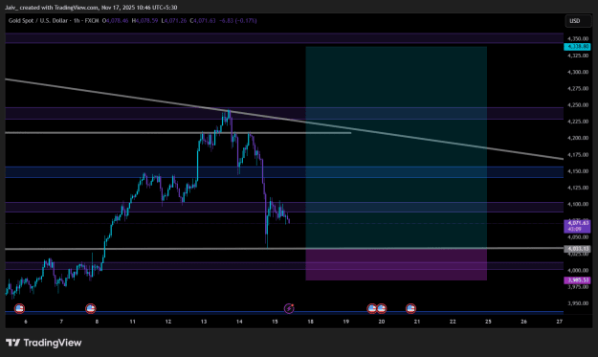The width and height of the screenshot is (598, 357).
Task: Select the cyan 4,338.80 target price label
Action: (x=577, y=47)
